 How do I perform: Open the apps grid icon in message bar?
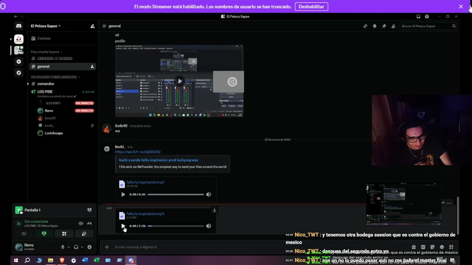(451, 247)
